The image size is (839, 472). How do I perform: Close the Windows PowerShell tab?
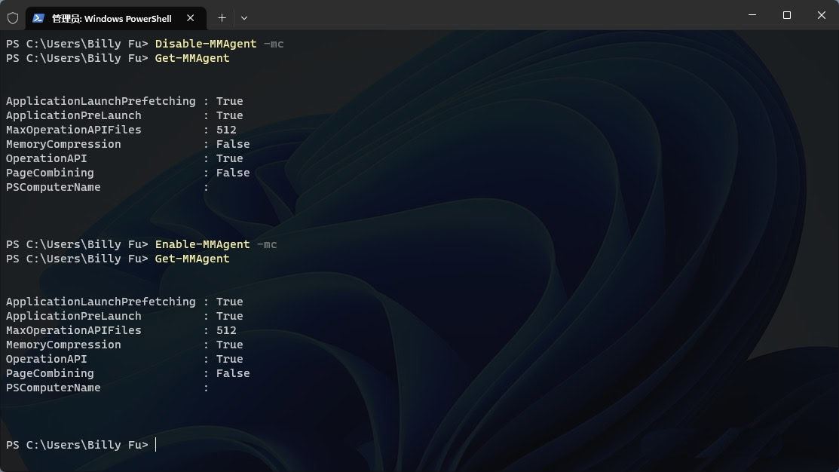pos(191,18)
